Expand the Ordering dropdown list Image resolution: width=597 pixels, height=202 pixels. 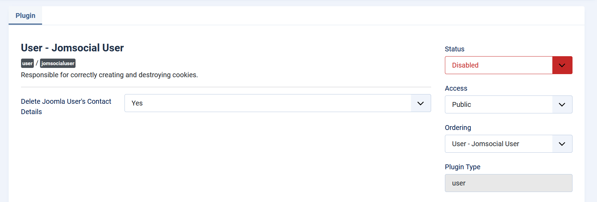point(499,144)
